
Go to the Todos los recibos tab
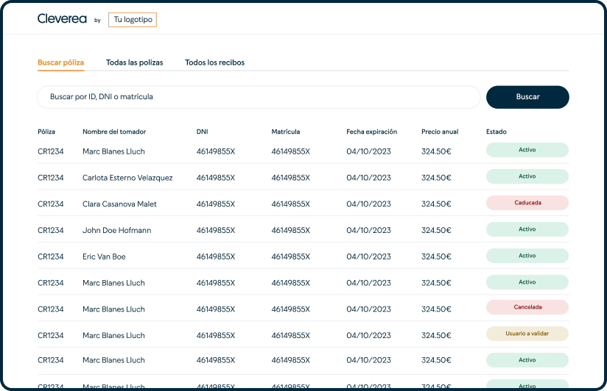214,62
